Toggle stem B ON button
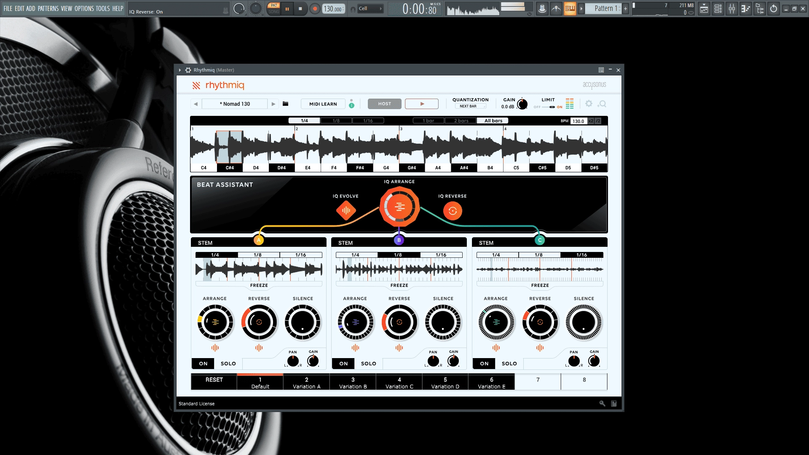This screenshot has width=809, height=455. 343,364
